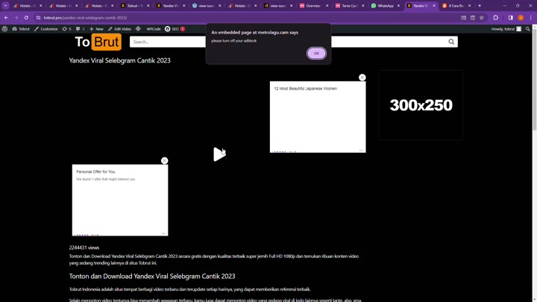Open the Tobrut site dashboard menu
The height and width of the screenshot is (302, 537).
coord(21,29)
